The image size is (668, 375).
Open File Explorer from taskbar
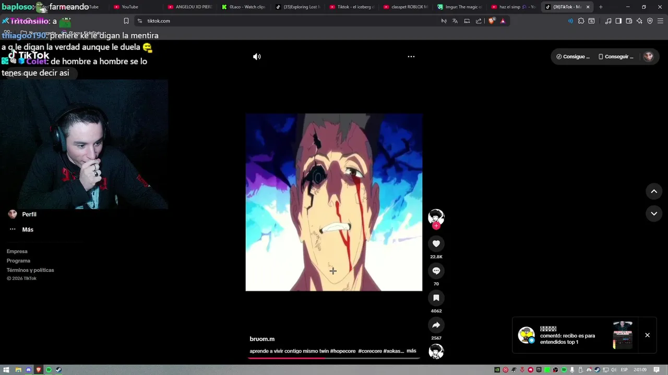18,370
